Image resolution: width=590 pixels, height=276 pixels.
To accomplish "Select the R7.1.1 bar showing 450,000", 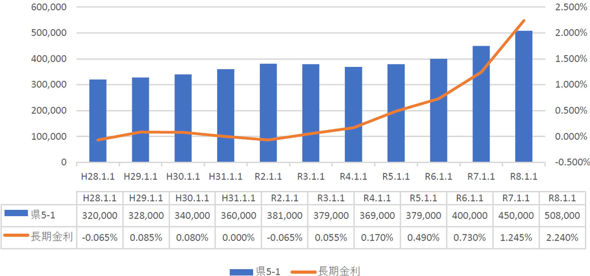I will [x=480, y=104].
